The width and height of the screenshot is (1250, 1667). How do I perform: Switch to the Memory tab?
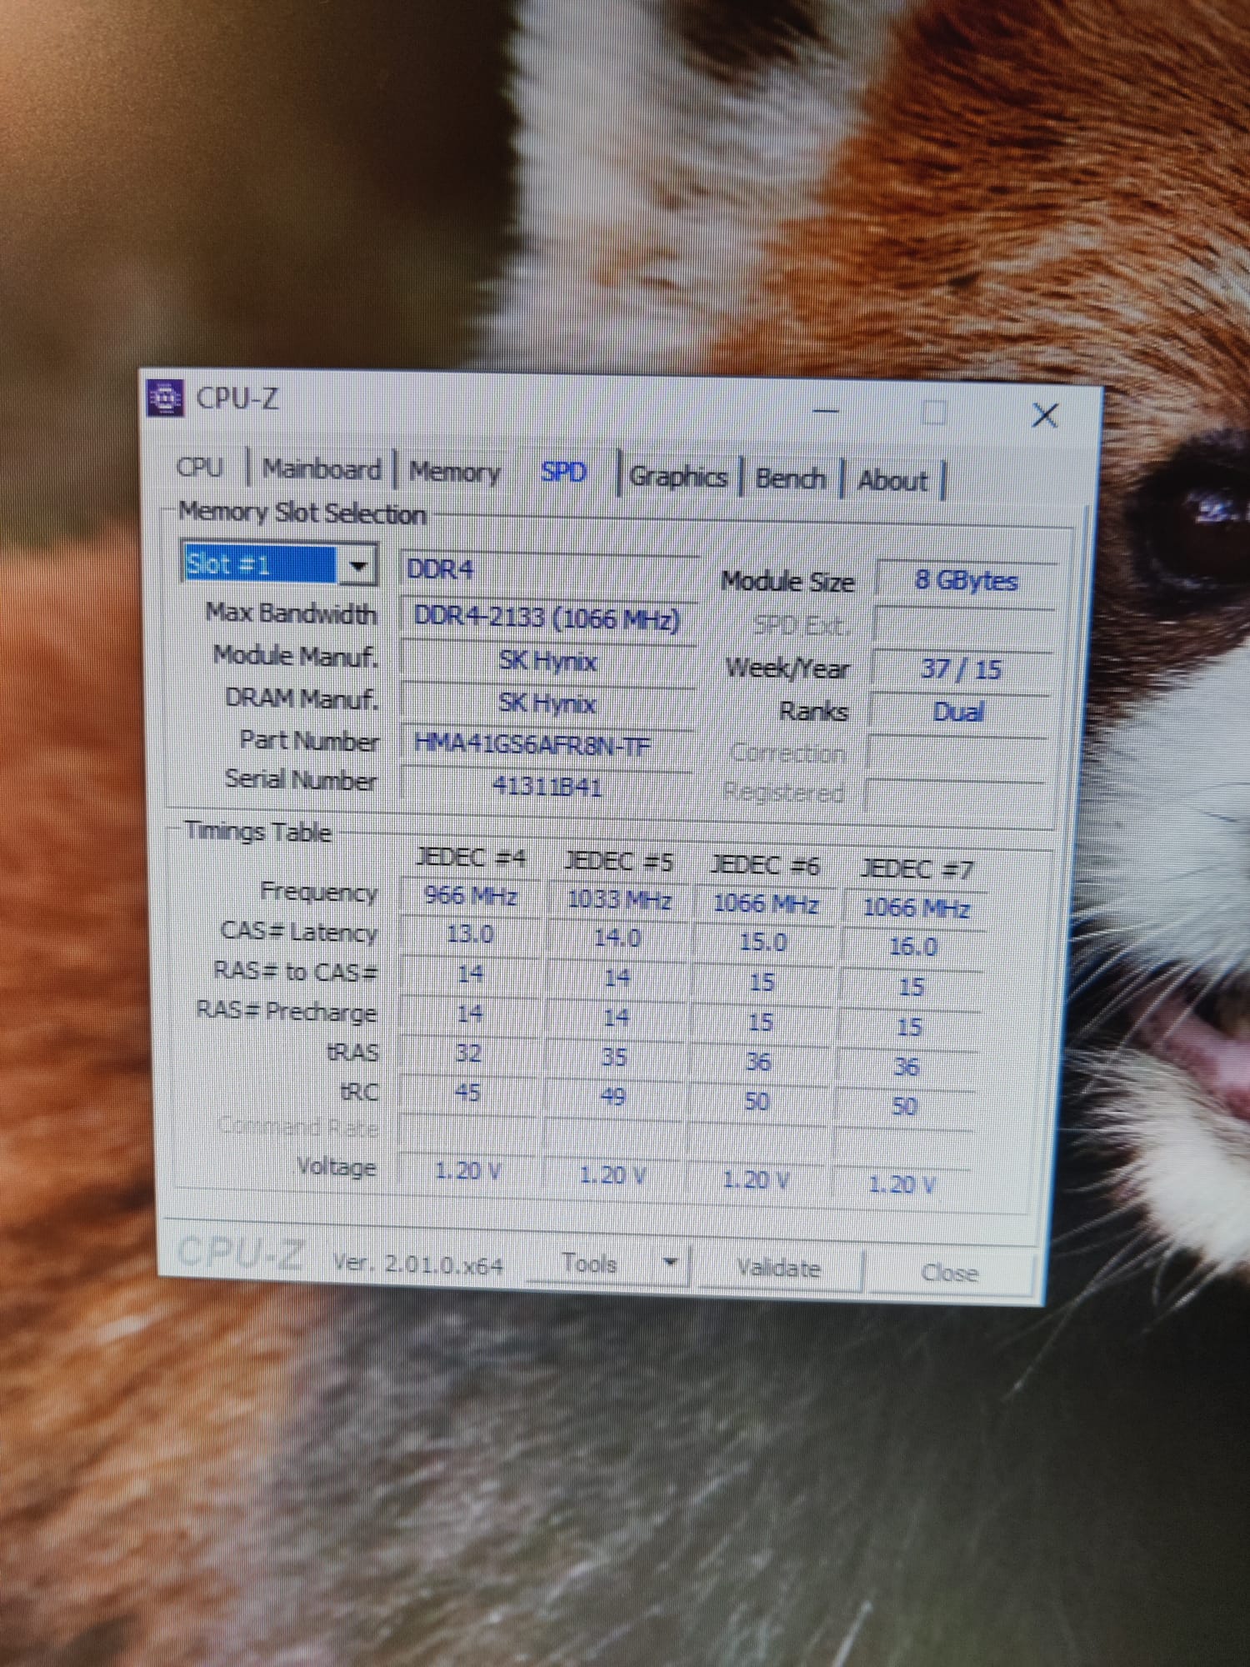[x=454, y=472]
